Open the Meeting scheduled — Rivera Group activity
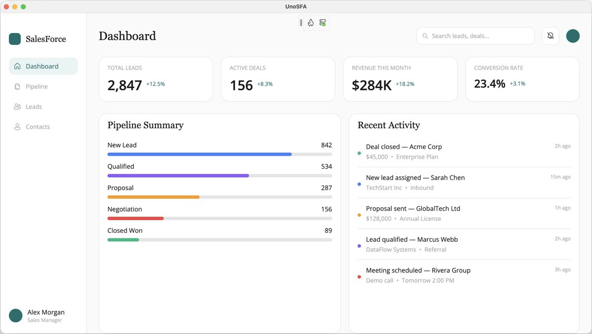Image resolution: width=592 pixels, height=334 pixels. click(464, 275)
